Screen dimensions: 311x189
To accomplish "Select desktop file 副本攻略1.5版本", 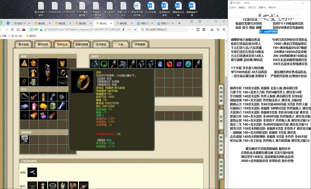I will [x=41, y=9].
